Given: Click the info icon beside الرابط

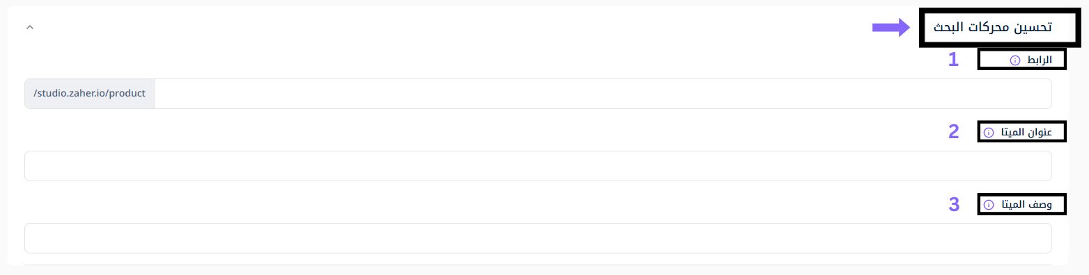Looking at the screenshot, I should pyautogui.click(x=1014, y=61).
